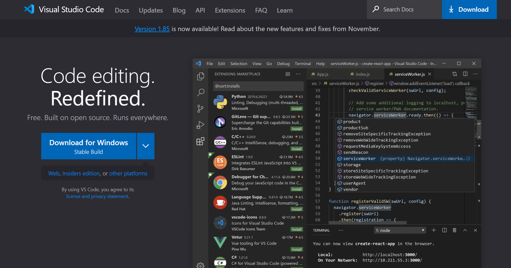The width and height of the screenshot is (511, 268).
Task: Install the ESLint extension
Action: coord(297,169)
